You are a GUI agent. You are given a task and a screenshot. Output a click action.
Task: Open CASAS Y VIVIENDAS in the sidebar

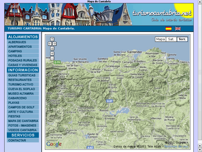(23, 65)
